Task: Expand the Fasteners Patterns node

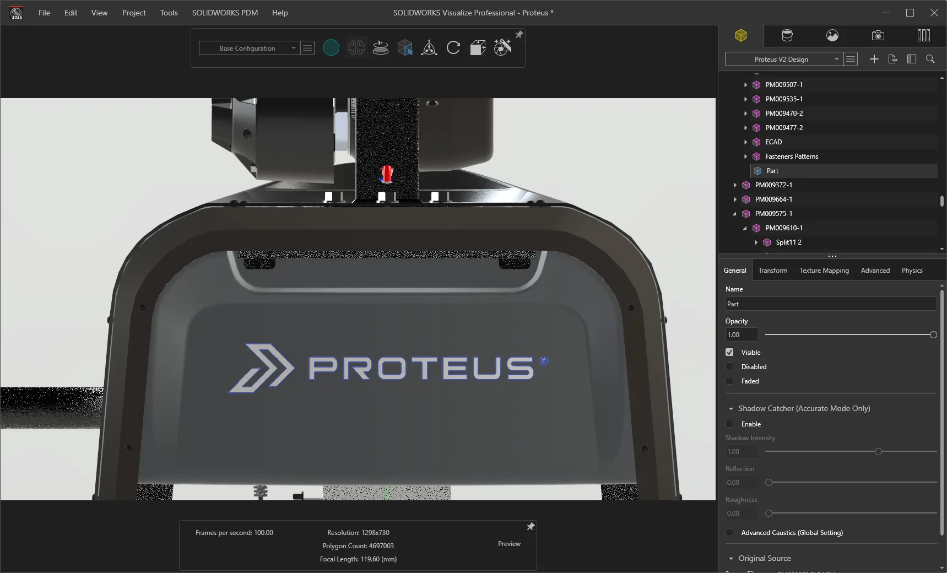Action: pos(745,156)
